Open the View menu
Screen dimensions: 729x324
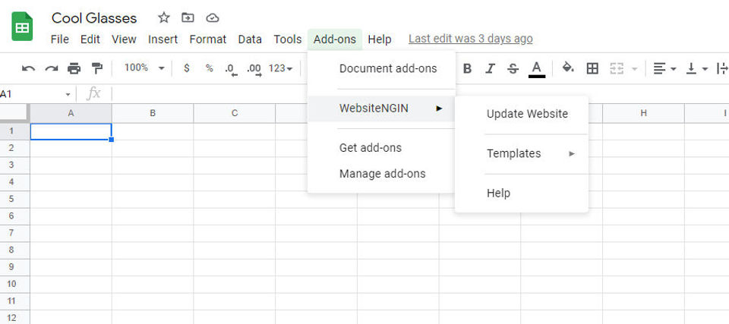[124, 39]
